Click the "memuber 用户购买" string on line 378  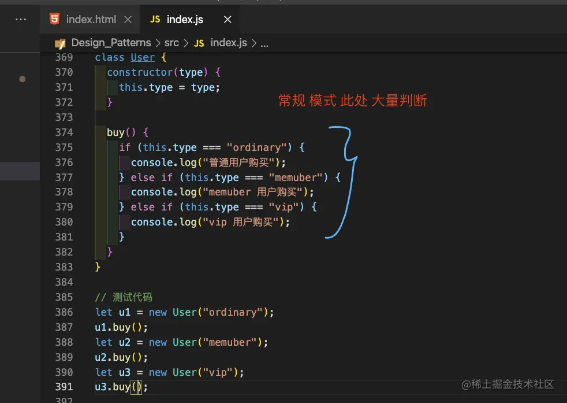pos(253,193)
